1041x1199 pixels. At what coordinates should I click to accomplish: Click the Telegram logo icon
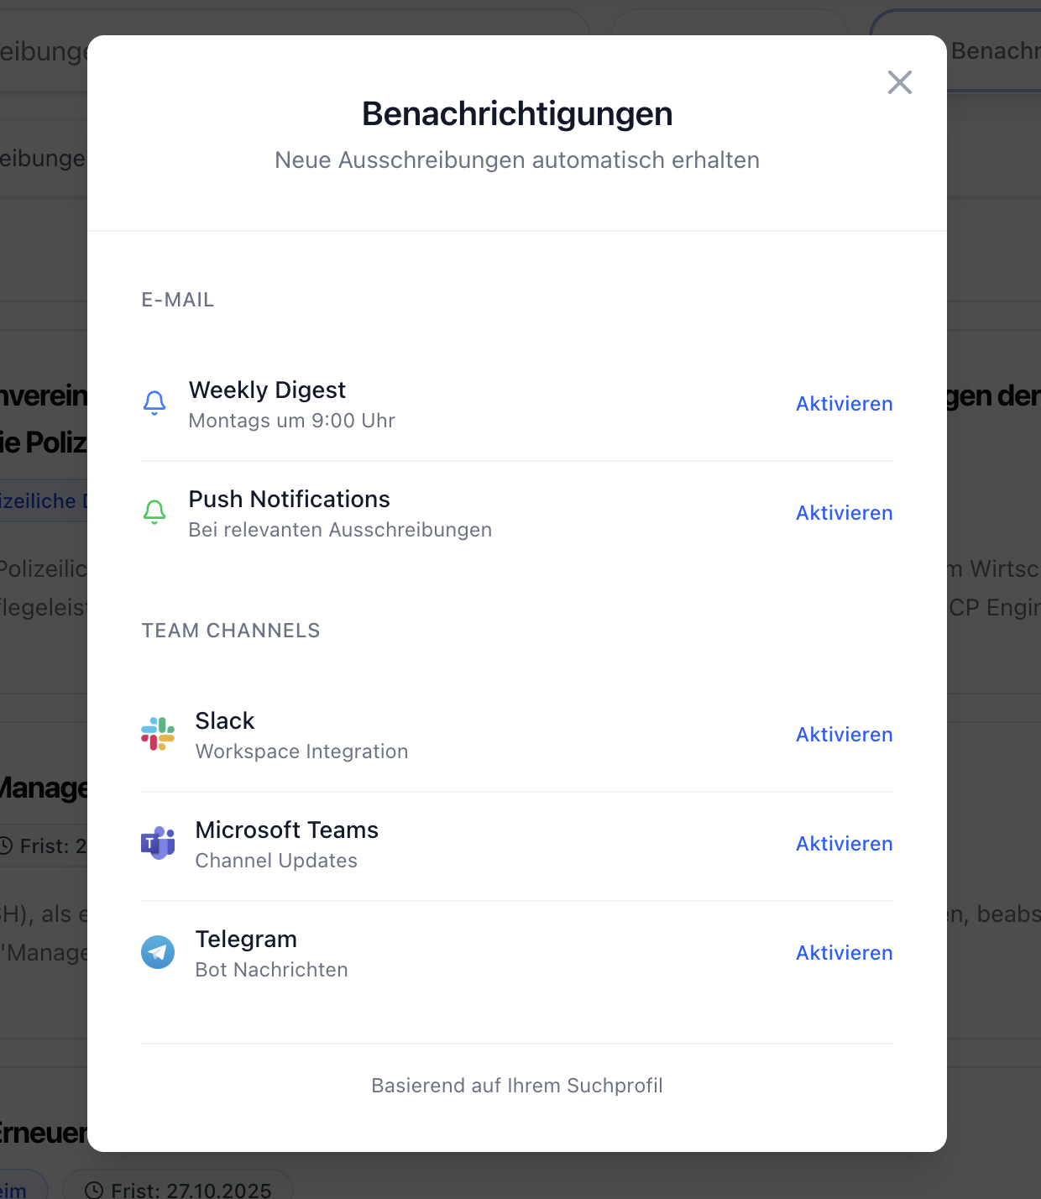click(158, 952)
